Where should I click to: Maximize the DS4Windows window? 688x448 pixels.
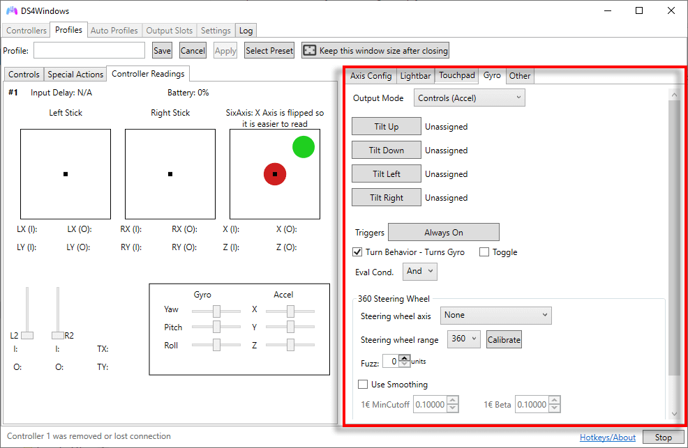[639, 10]
